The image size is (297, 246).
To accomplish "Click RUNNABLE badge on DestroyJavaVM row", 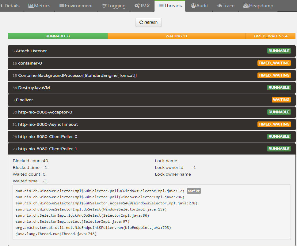I will [279, 88].
